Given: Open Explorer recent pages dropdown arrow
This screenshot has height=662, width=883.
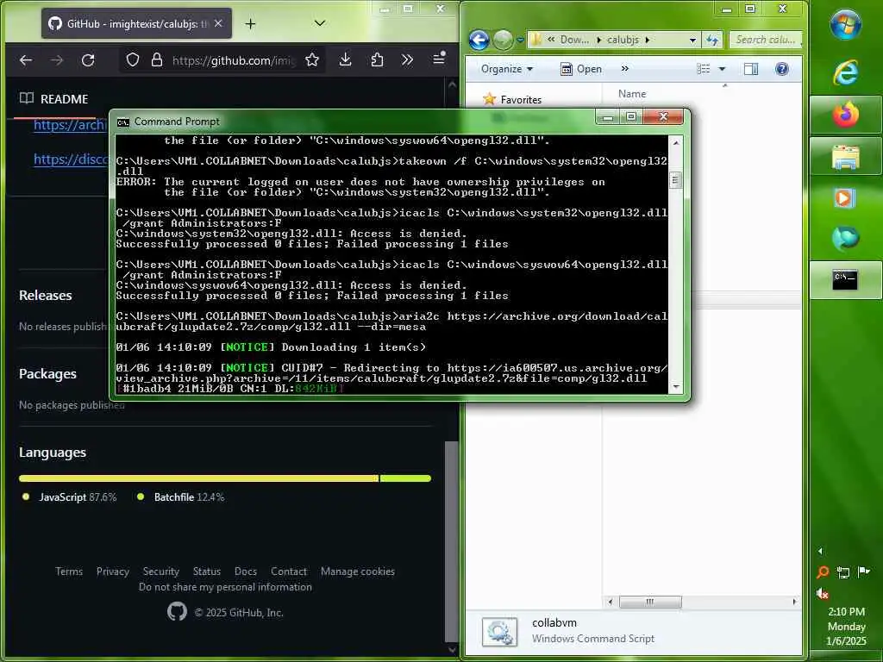Looking at the screenshot, I should 520,40.
